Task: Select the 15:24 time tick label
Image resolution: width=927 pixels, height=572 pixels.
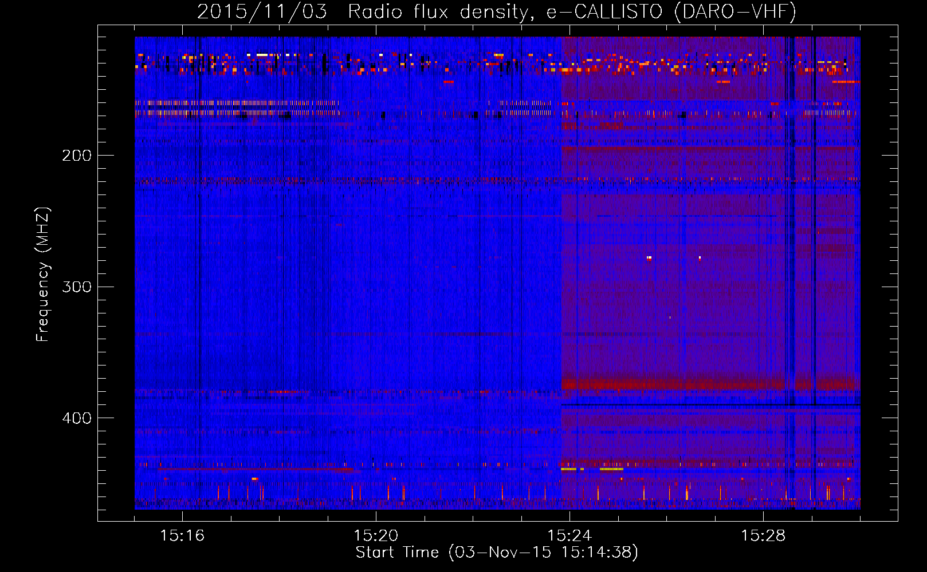Action: (569, 536)
